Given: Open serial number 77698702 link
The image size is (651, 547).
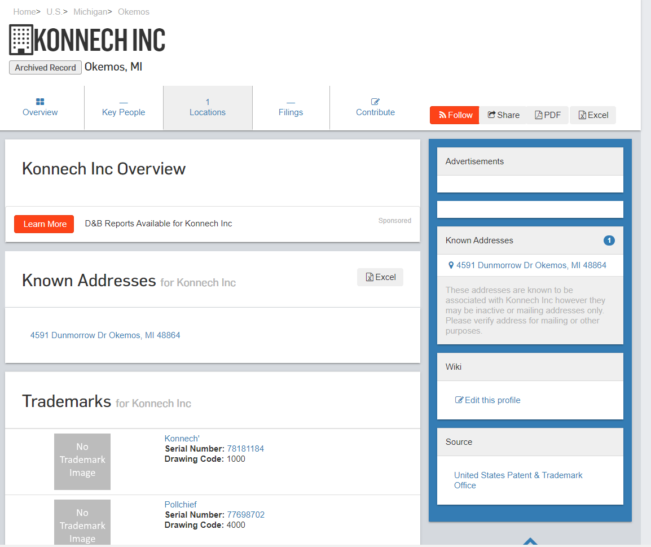Looking at the screenshot, I should pos(246,515).
